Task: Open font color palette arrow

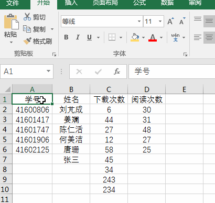Action: [161, 37]
